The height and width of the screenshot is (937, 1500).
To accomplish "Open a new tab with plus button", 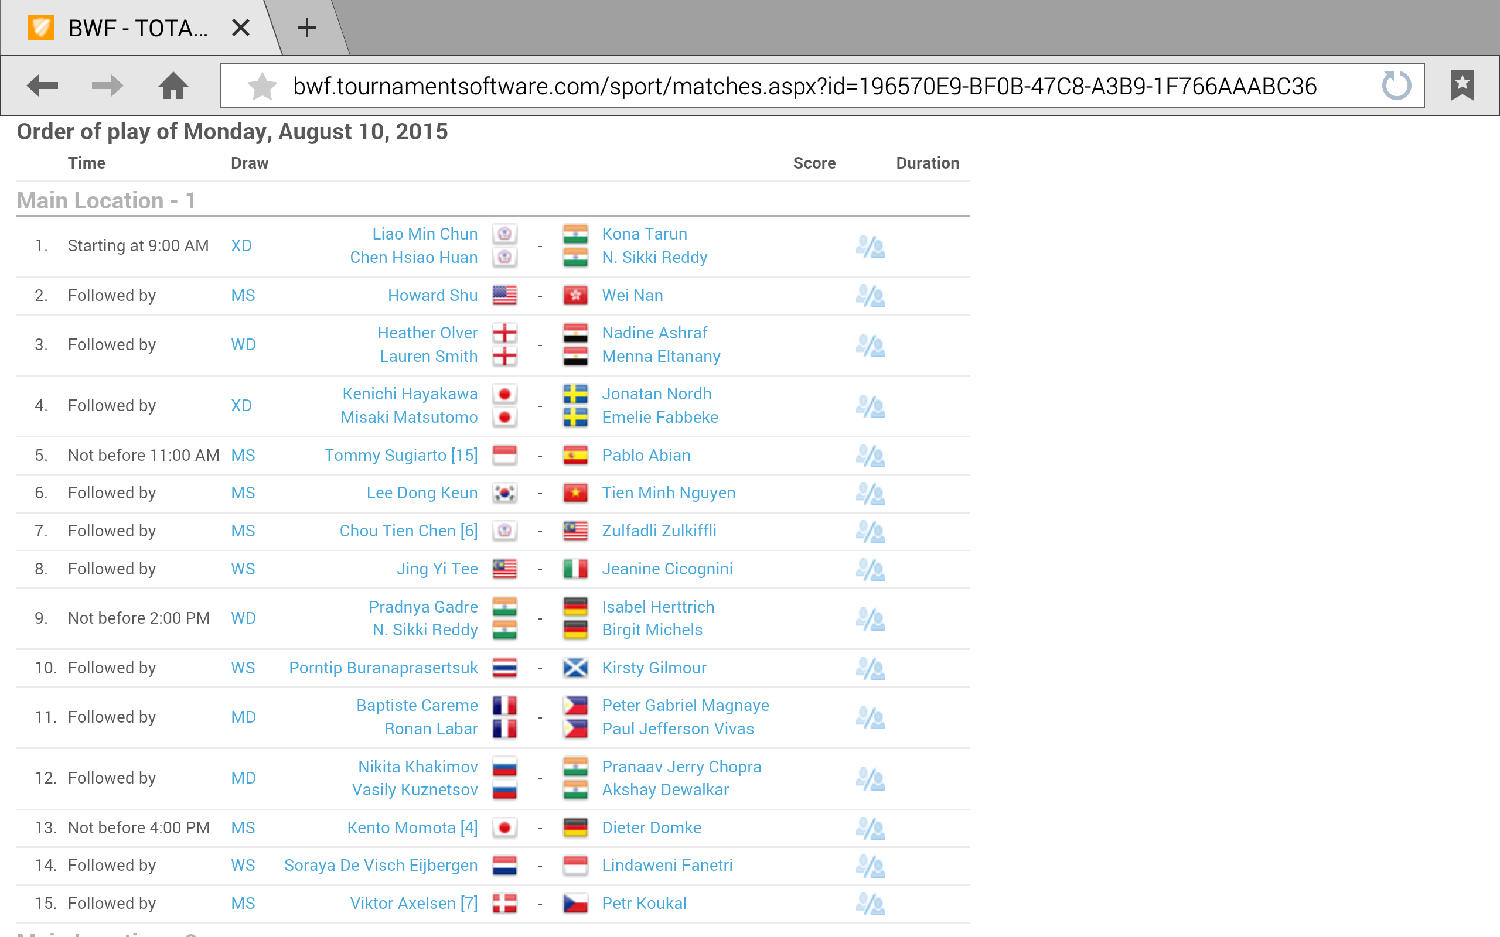I will click(x=306, y=28).
